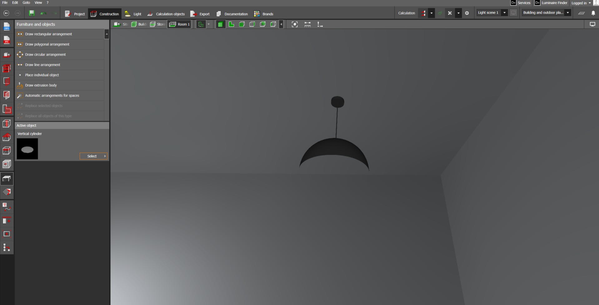Image resolution: width=599 pixels, height=305 pixels.
Task: Open the Goto menu
Action: pos(26,2)
